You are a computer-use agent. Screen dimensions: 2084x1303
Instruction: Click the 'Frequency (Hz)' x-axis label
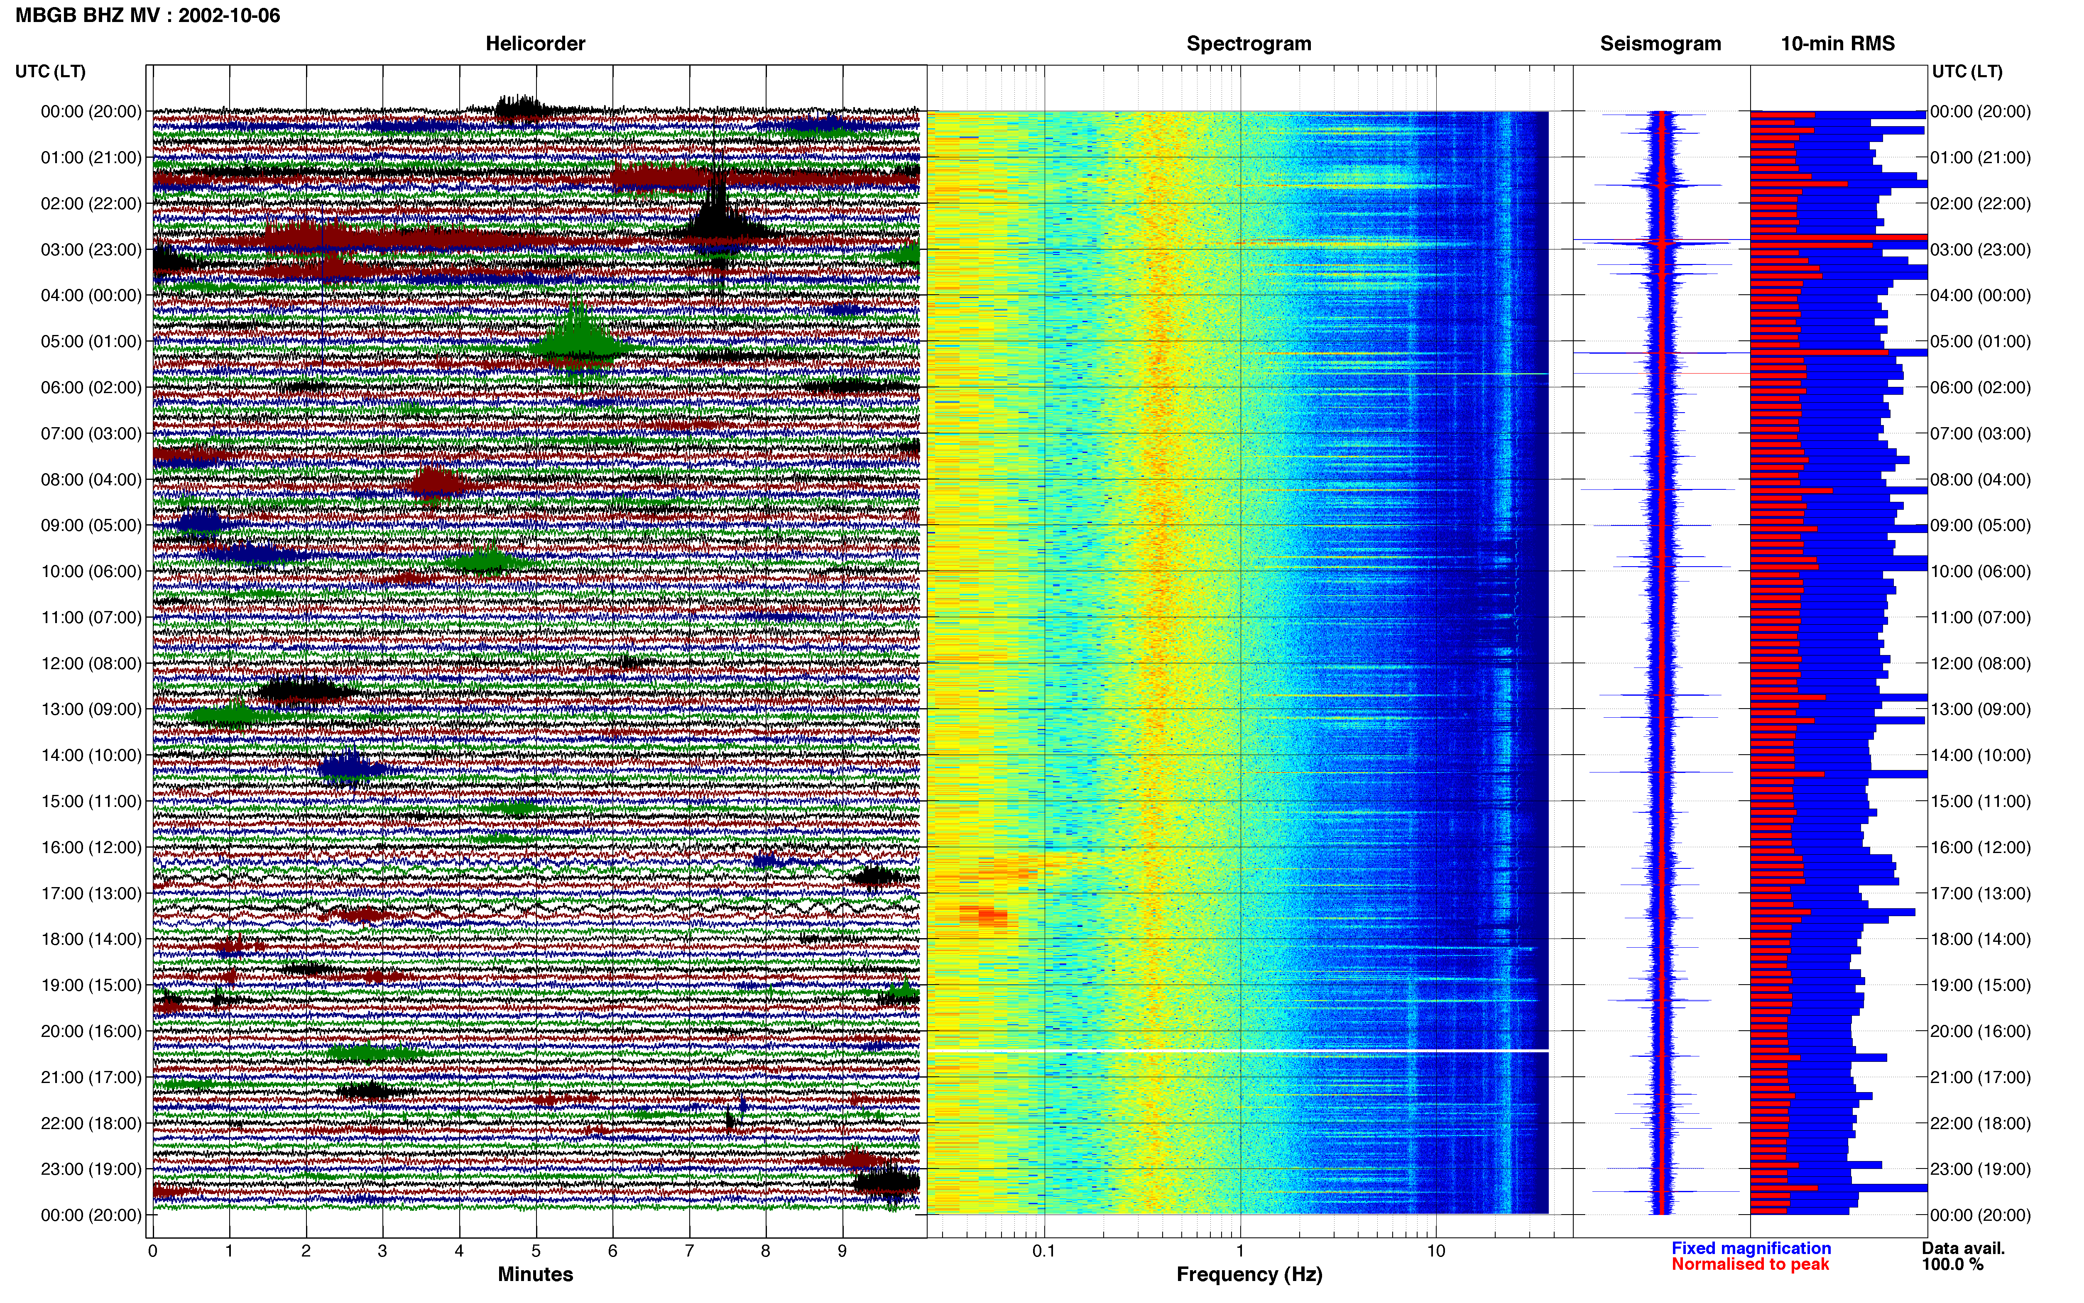pyautogui.click(x=1249, y=1274)
